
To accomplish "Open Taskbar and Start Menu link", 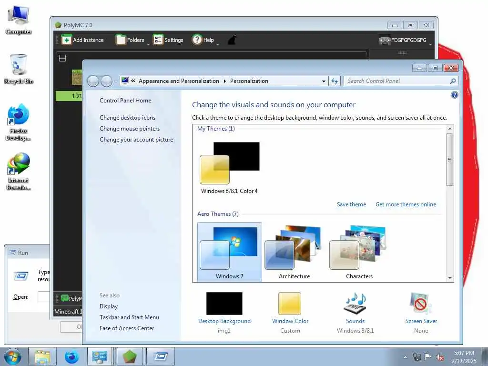I will 129,317.
